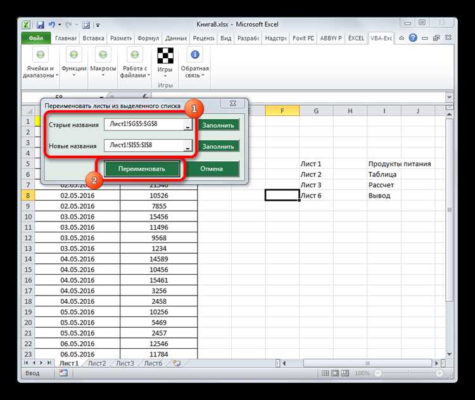
Task: Open the Excel application icon menu
Action: tap(27, 25)
